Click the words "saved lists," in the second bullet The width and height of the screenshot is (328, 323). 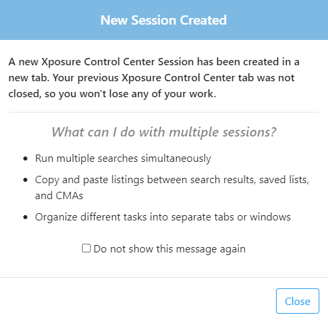pos(284,180)
